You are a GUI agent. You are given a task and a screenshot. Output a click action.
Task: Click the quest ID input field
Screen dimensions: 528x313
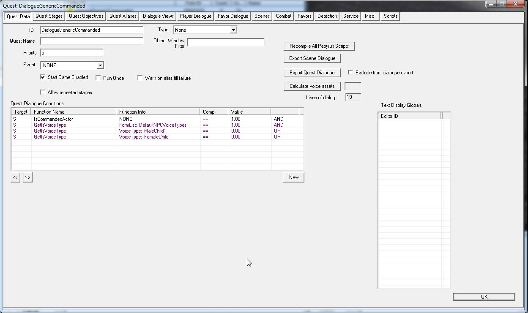point(92,30)
